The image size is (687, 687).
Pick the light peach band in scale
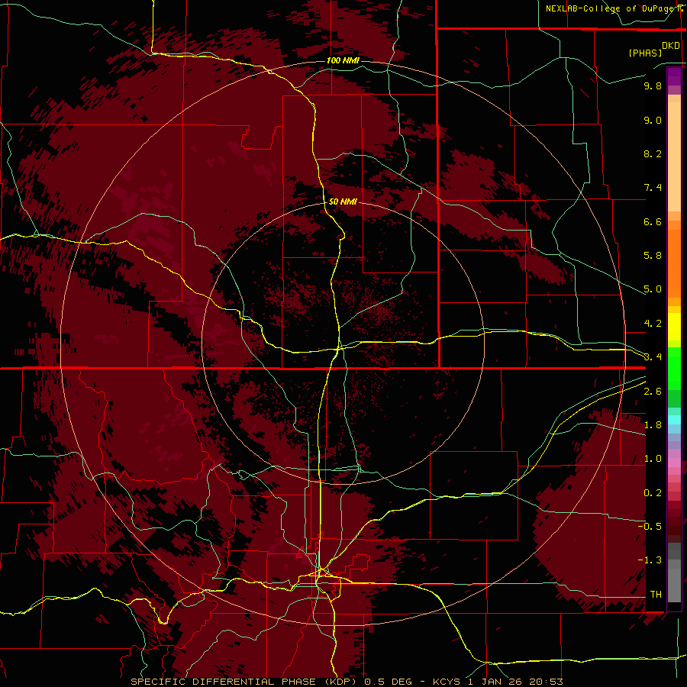tap(674, 156)
